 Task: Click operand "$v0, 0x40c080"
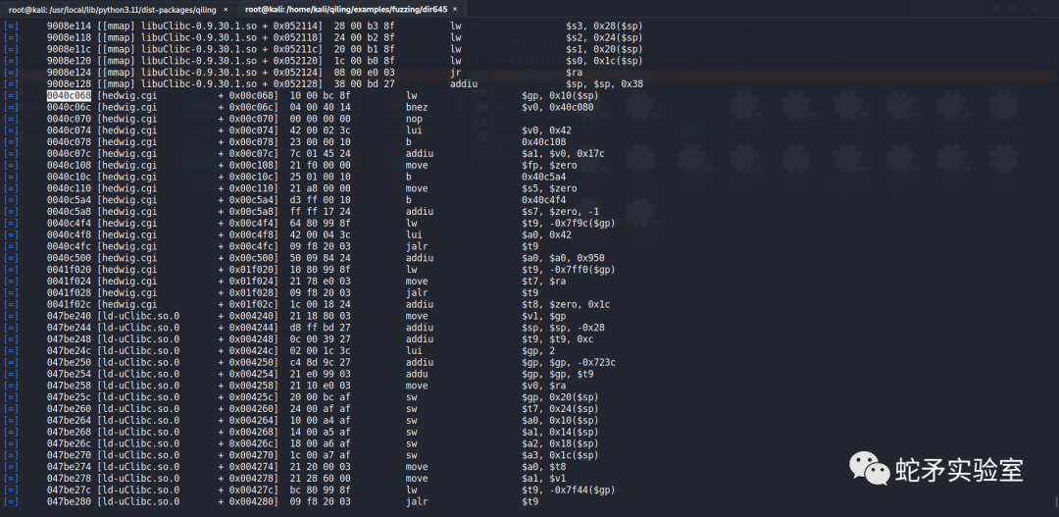coord(557,107)
